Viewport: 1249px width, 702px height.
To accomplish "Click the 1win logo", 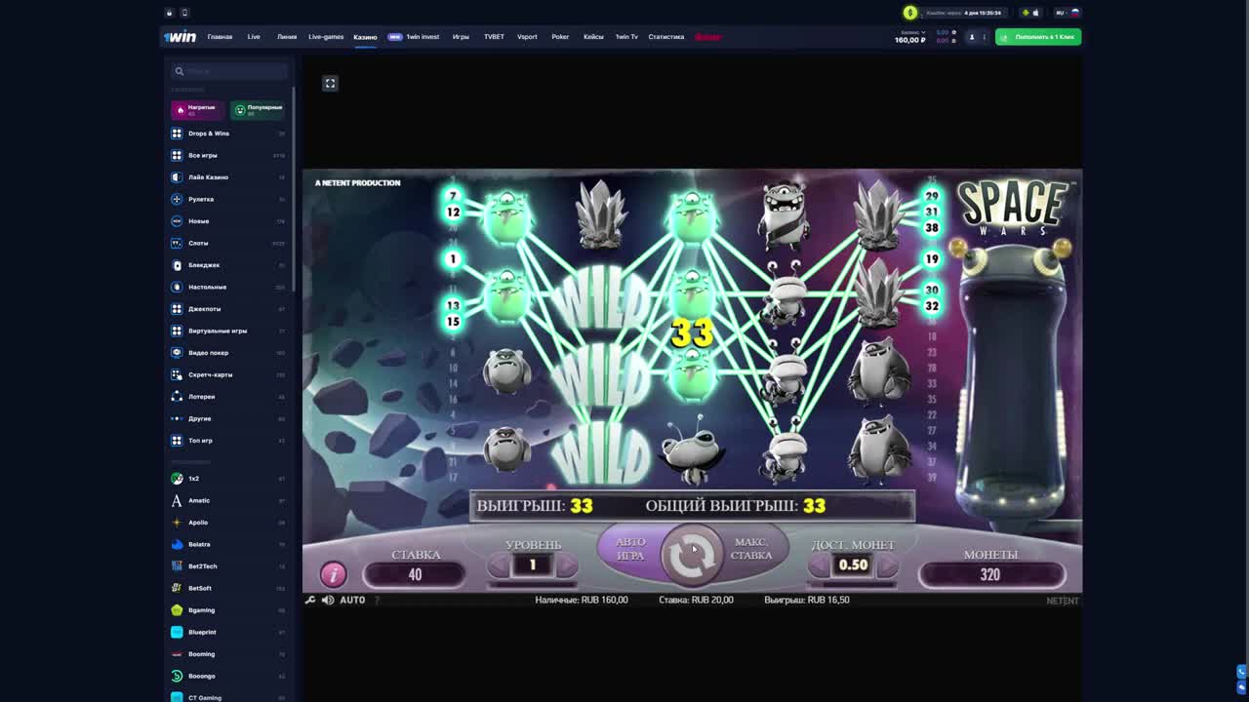I will (181, 37).
